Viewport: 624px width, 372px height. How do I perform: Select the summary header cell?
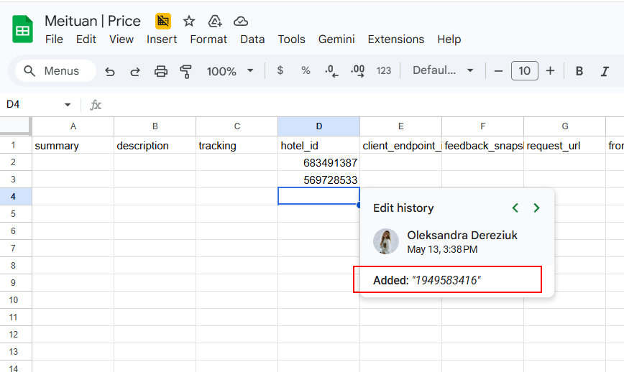73,146
